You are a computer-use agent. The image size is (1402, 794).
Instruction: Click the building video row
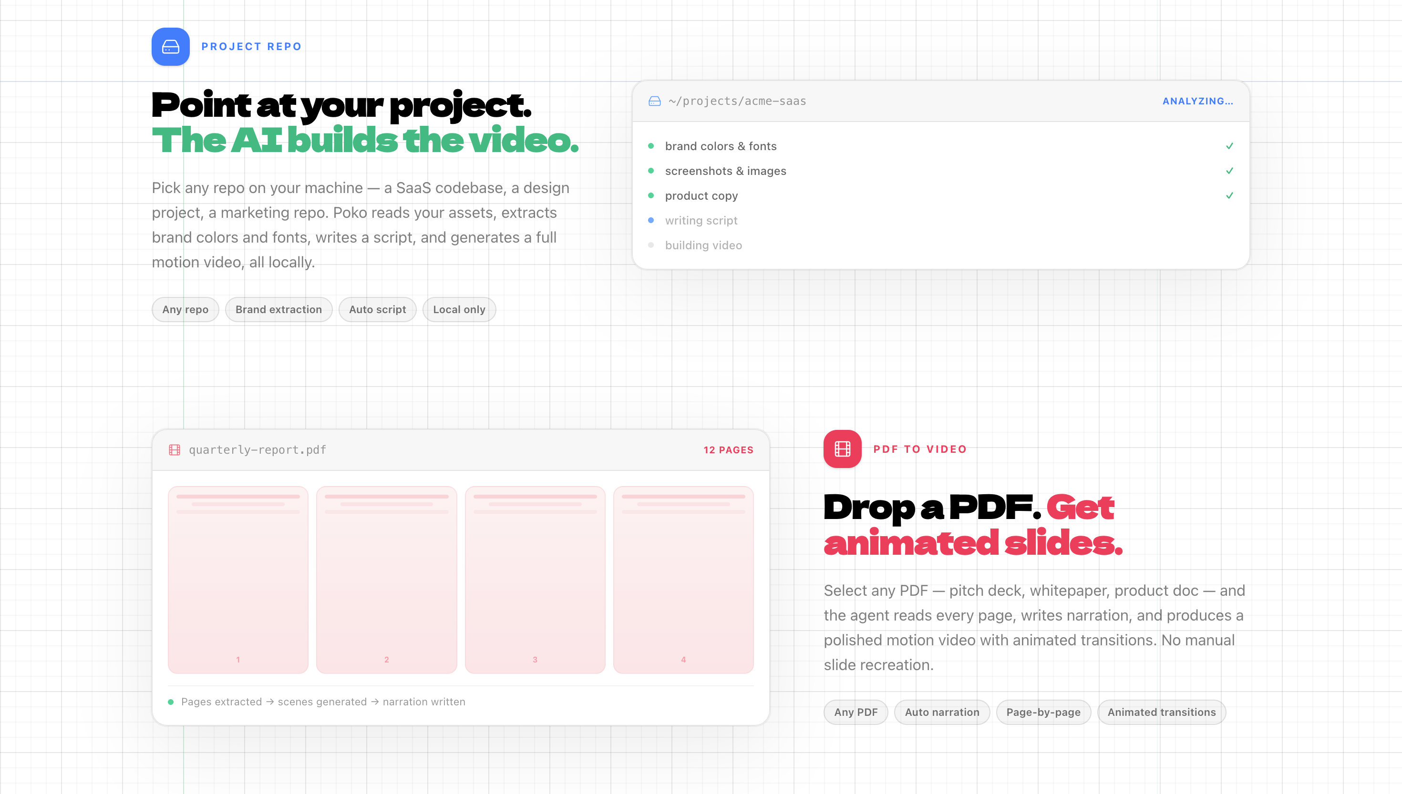point(941,245)
